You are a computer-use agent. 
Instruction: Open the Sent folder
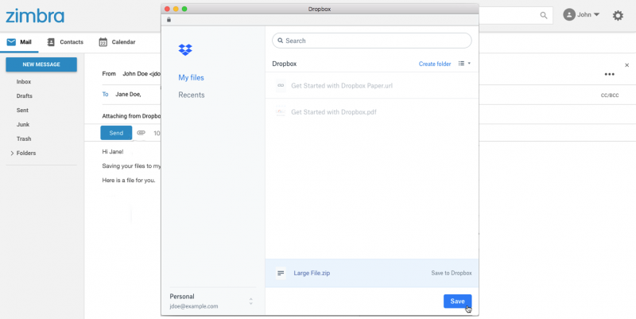click(x=22, y=110)
